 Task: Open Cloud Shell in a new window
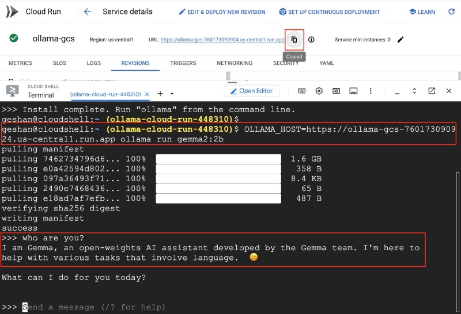point(432,91)
